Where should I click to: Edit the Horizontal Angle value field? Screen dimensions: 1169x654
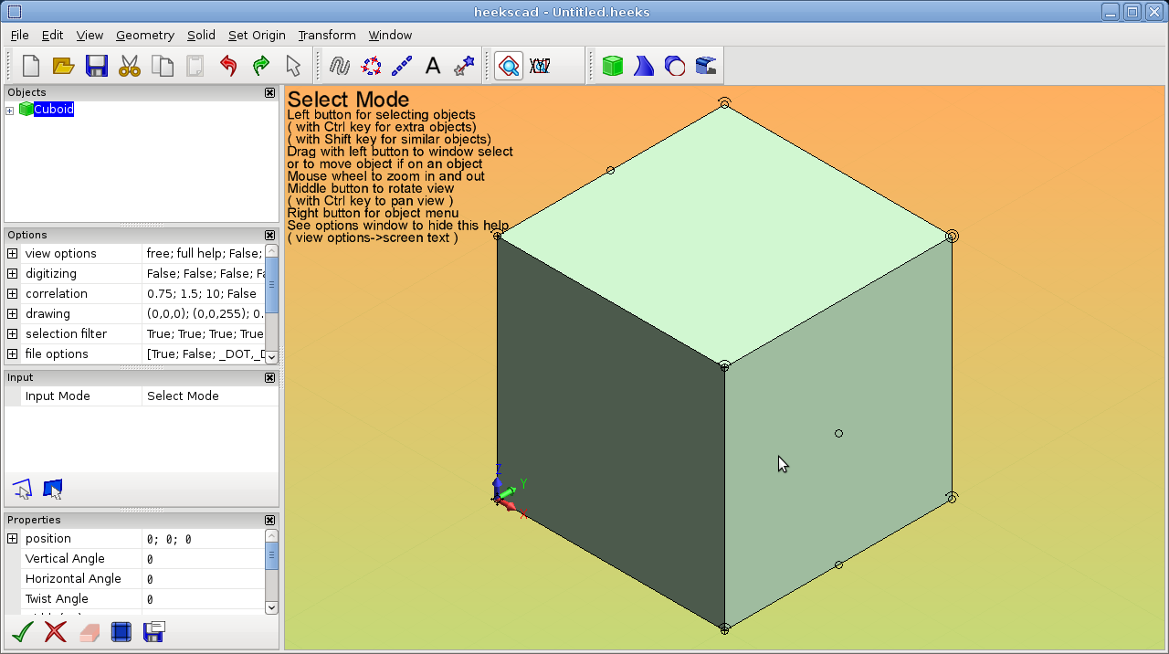204,579
